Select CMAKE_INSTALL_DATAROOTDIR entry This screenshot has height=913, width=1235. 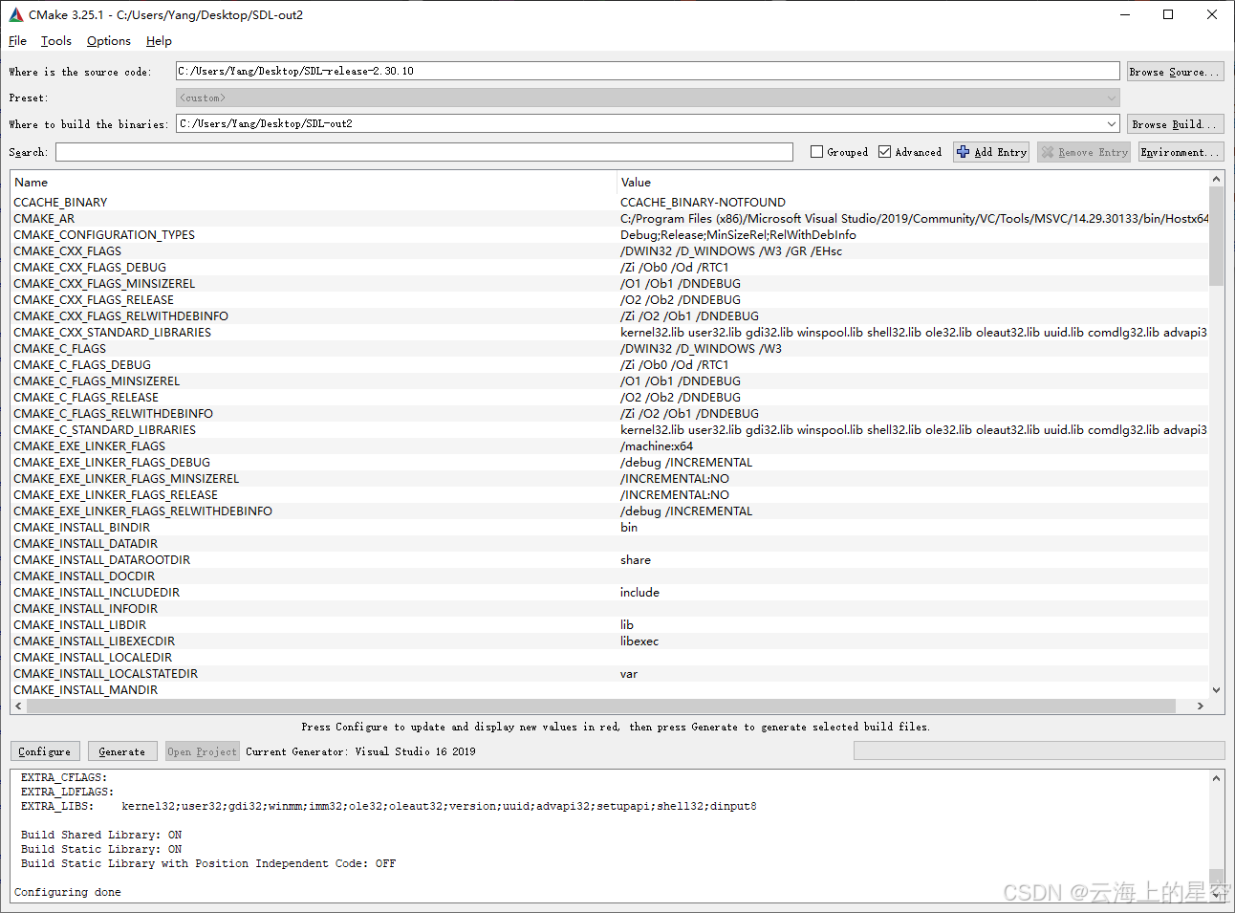101,559
